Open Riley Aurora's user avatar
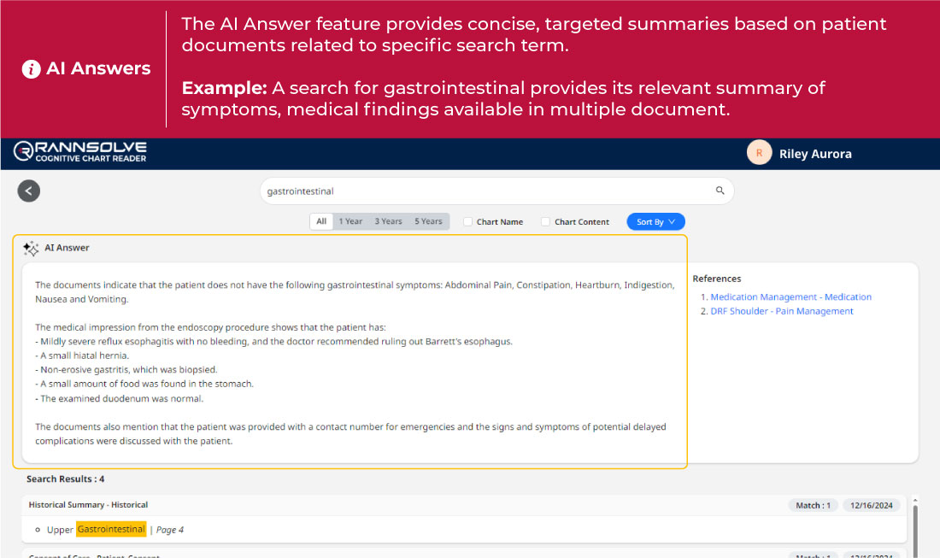Viewport: 940px width, 558px height. (x=758, y=154)
